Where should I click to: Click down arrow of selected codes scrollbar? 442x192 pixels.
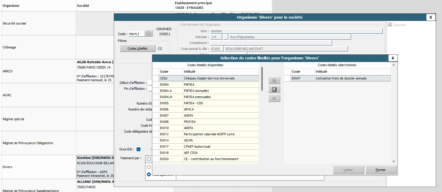[393, 162]
